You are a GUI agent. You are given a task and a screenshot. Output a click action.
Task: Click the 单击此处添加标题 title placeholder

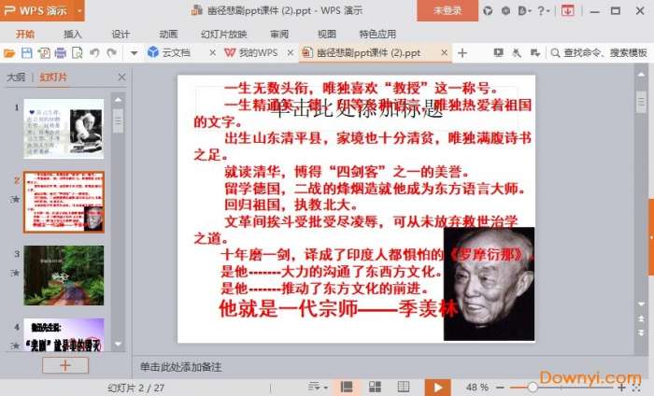coord(357,108)
